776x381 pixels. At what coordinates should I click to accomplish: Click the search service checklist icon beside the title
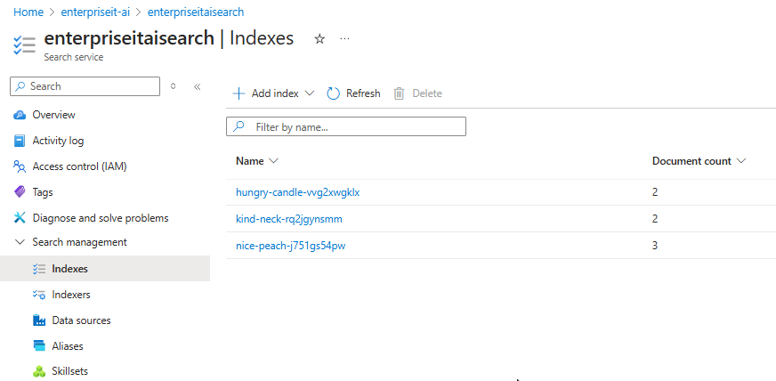24,45
